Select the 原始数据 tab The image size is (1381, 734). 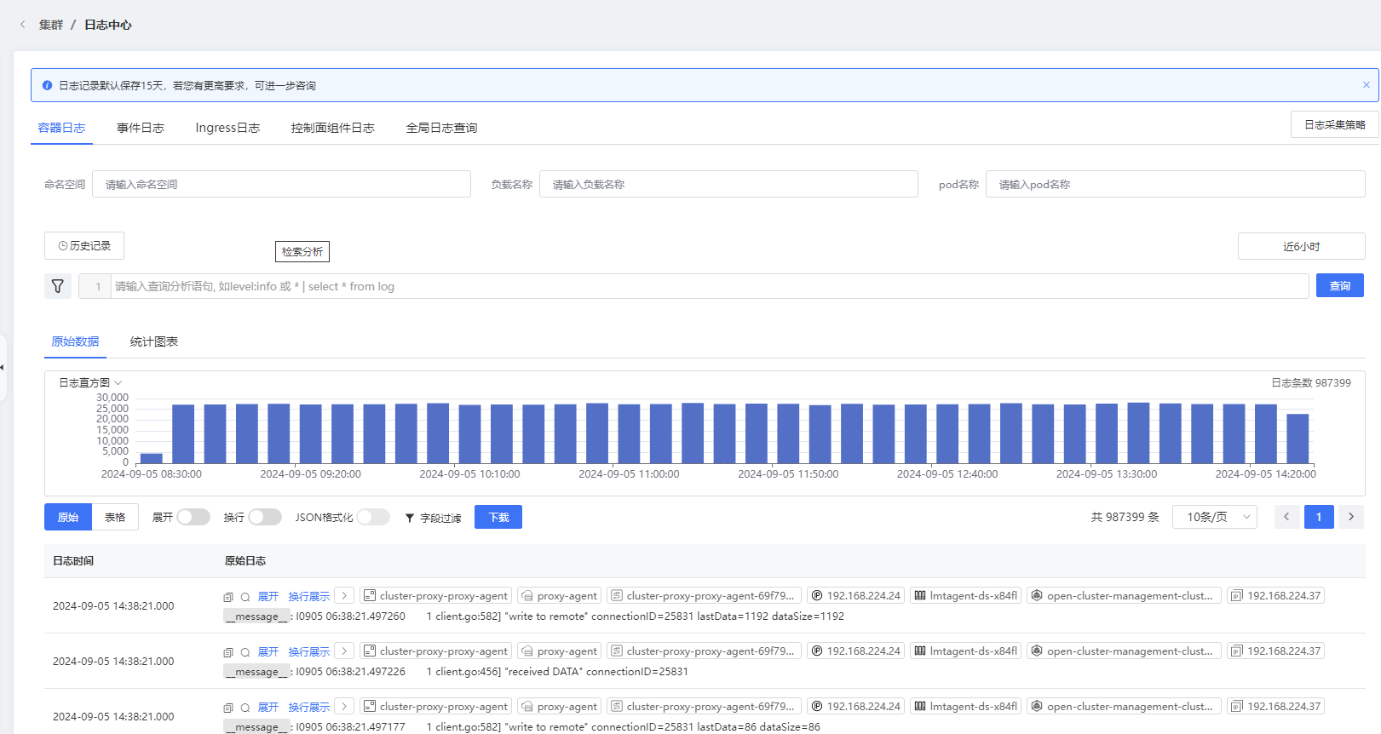pos(75,341)
